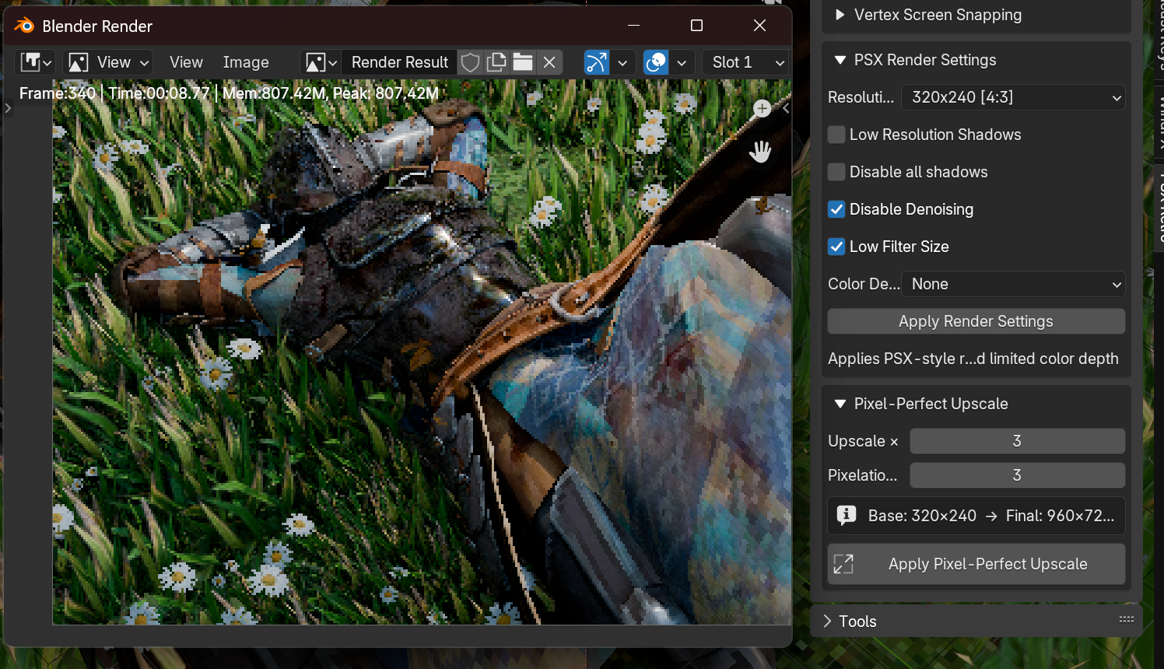Toggle the gizmo display button

597,62
